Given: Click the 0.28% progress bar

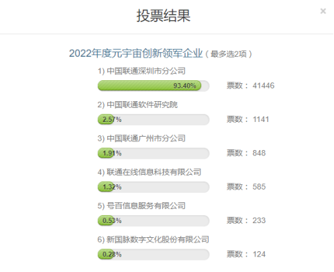Looking at the screenshot, I should (x=154, y=255).
